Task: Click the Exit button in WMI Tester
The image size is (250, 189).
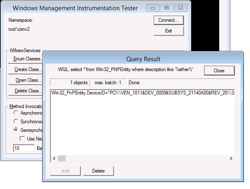Action: (169, 31)
